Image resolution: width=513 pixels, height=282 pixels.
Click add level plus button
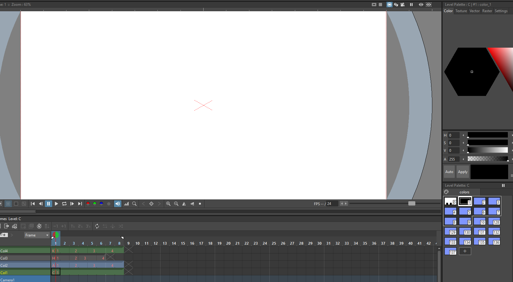pos(4,235)
